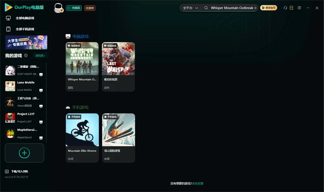Open the Whisper Mountain Outbreak game card
Viewport: 324px width, 192px height.
(82, 67)
